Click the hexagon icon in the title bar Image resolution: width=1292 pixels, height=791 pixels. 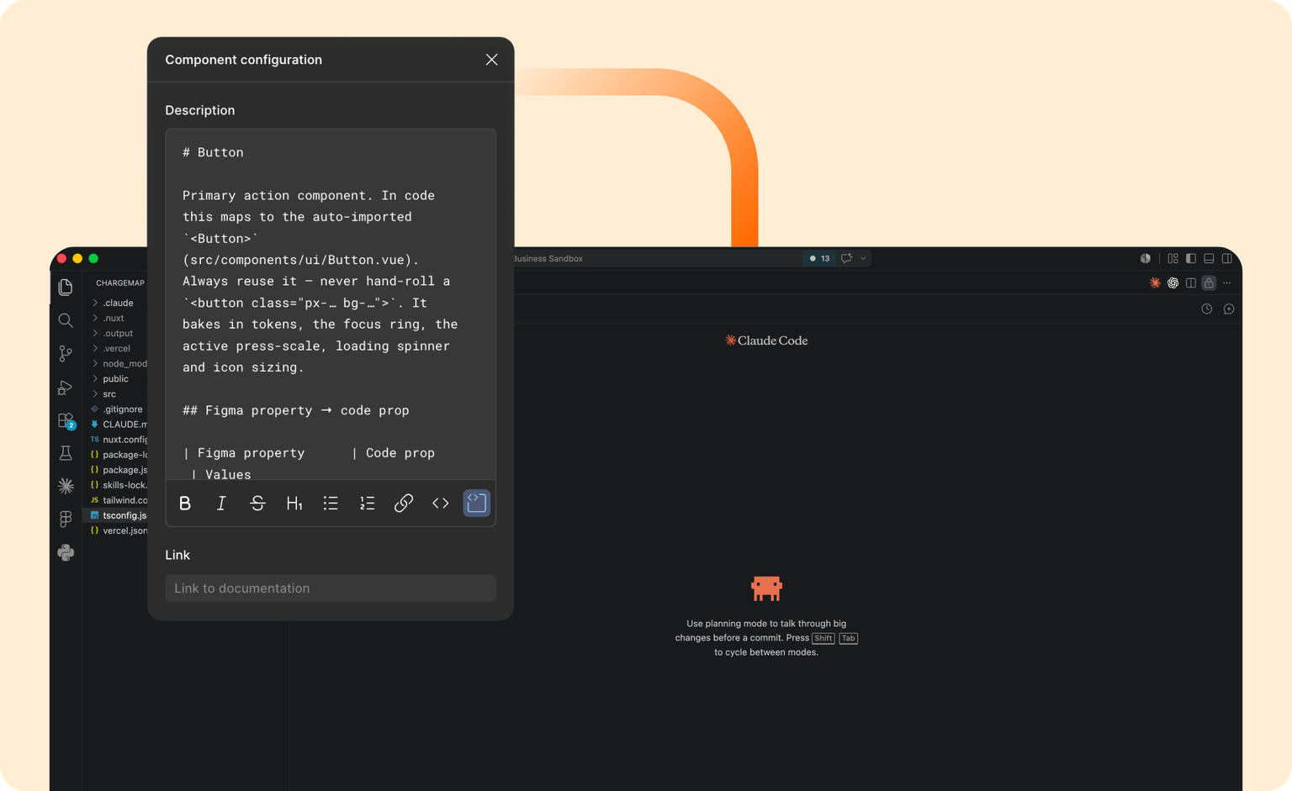(x=1145, y=258)
